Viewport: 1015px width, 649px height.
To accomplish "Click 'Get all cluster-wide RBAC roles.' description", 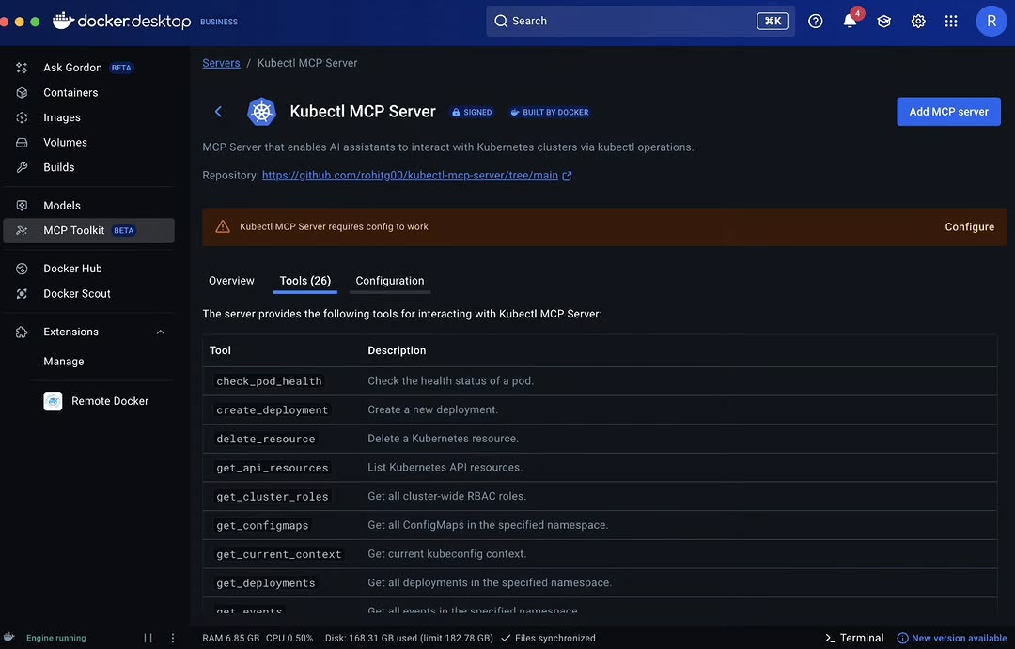I will 446,496.
